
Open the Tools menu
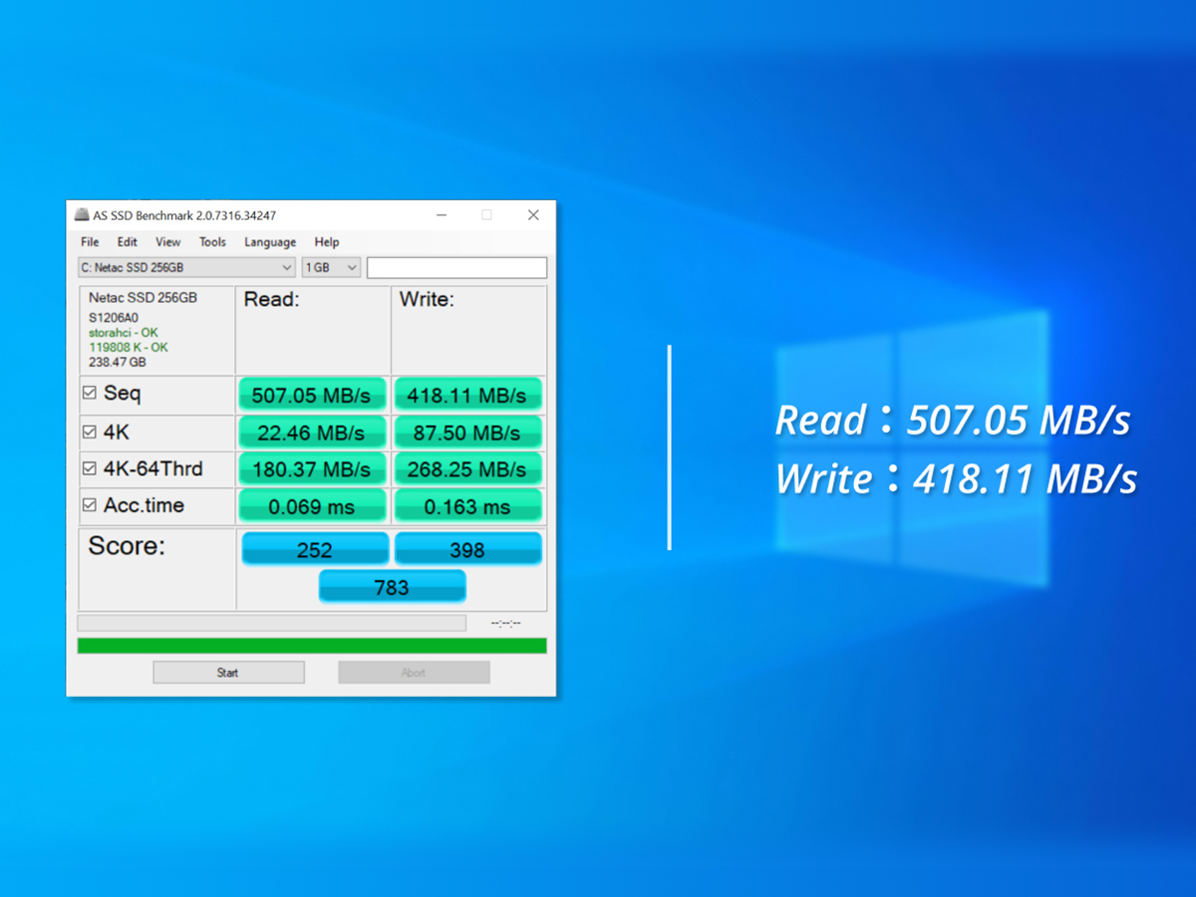[x=212, y=242]
